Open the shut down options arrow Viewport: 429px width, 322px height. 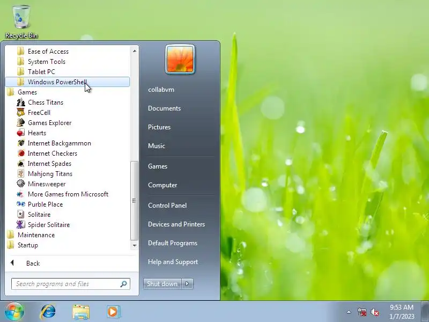[187, 284]
